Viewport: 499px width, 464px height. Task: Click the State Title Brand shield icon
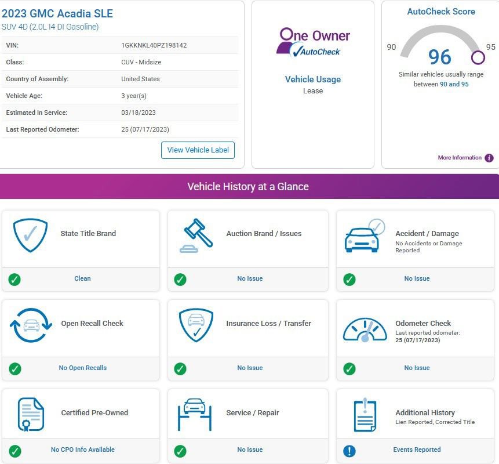(30, 235)
